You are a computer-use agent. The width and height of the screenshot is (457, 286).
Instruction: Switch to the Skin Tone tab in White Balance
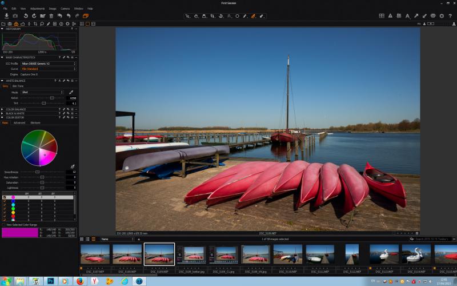pyautogui.click(x=18, y=86)
